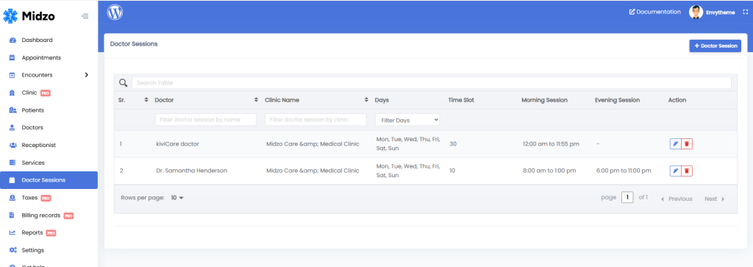
Task: Expand the Encounters submenu
Action: (87, 75)
